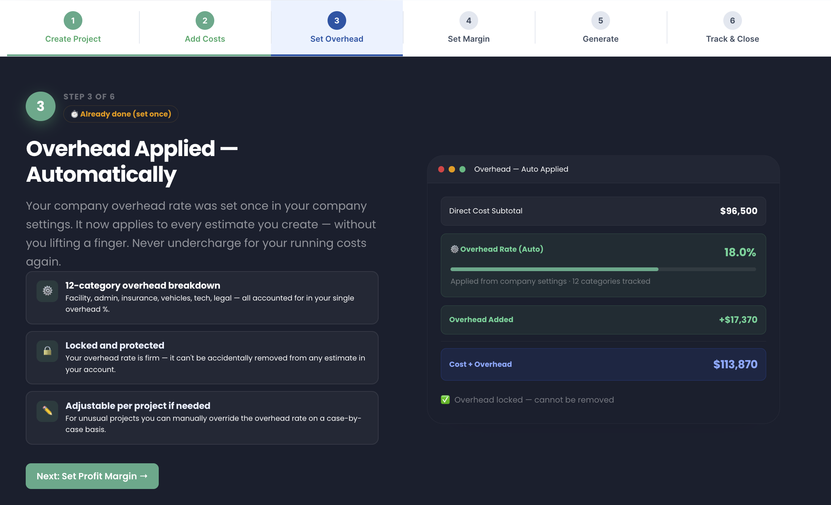The height and width of the screenshot is (505, 831).
Task: Click the Overhead locked — cannot be removed text
Action: pyautogui.click(x=534, y=400)
